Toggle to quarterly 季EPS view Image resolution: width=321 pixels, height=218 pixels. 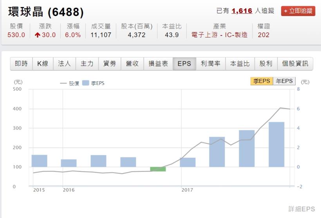[261, 81]
